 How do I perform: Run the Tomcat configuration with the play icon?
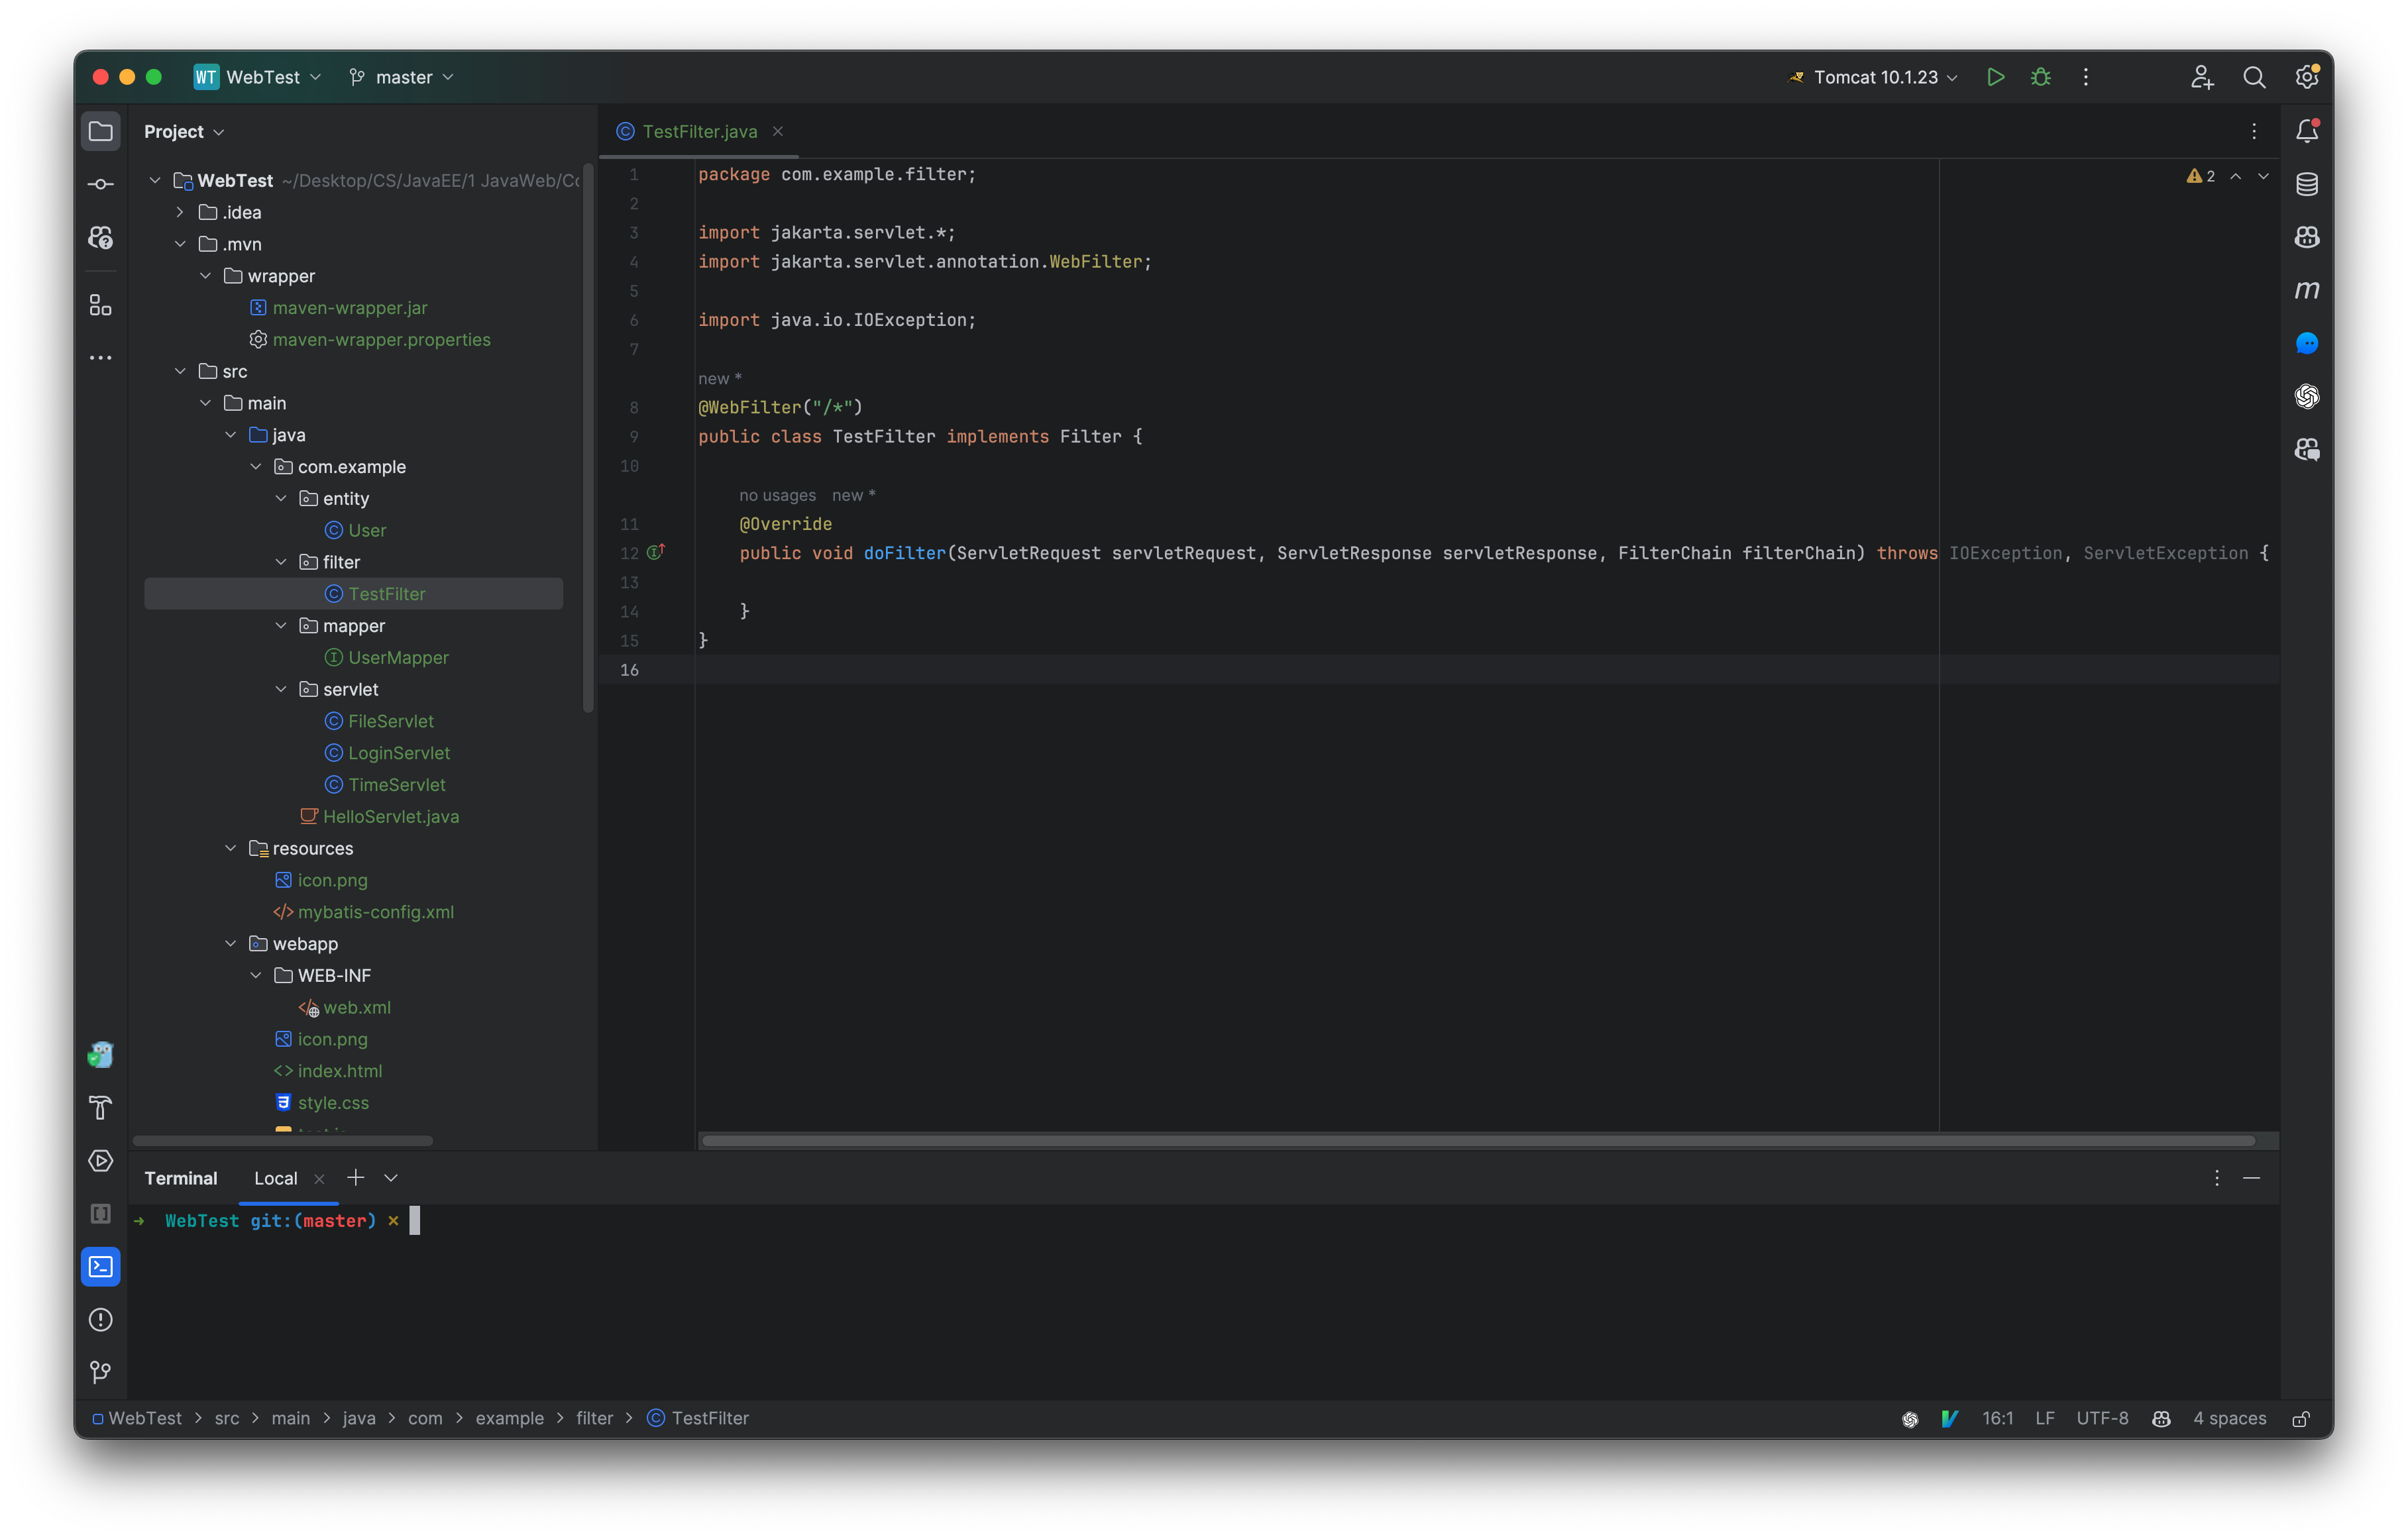click(x=1995, y=77)
